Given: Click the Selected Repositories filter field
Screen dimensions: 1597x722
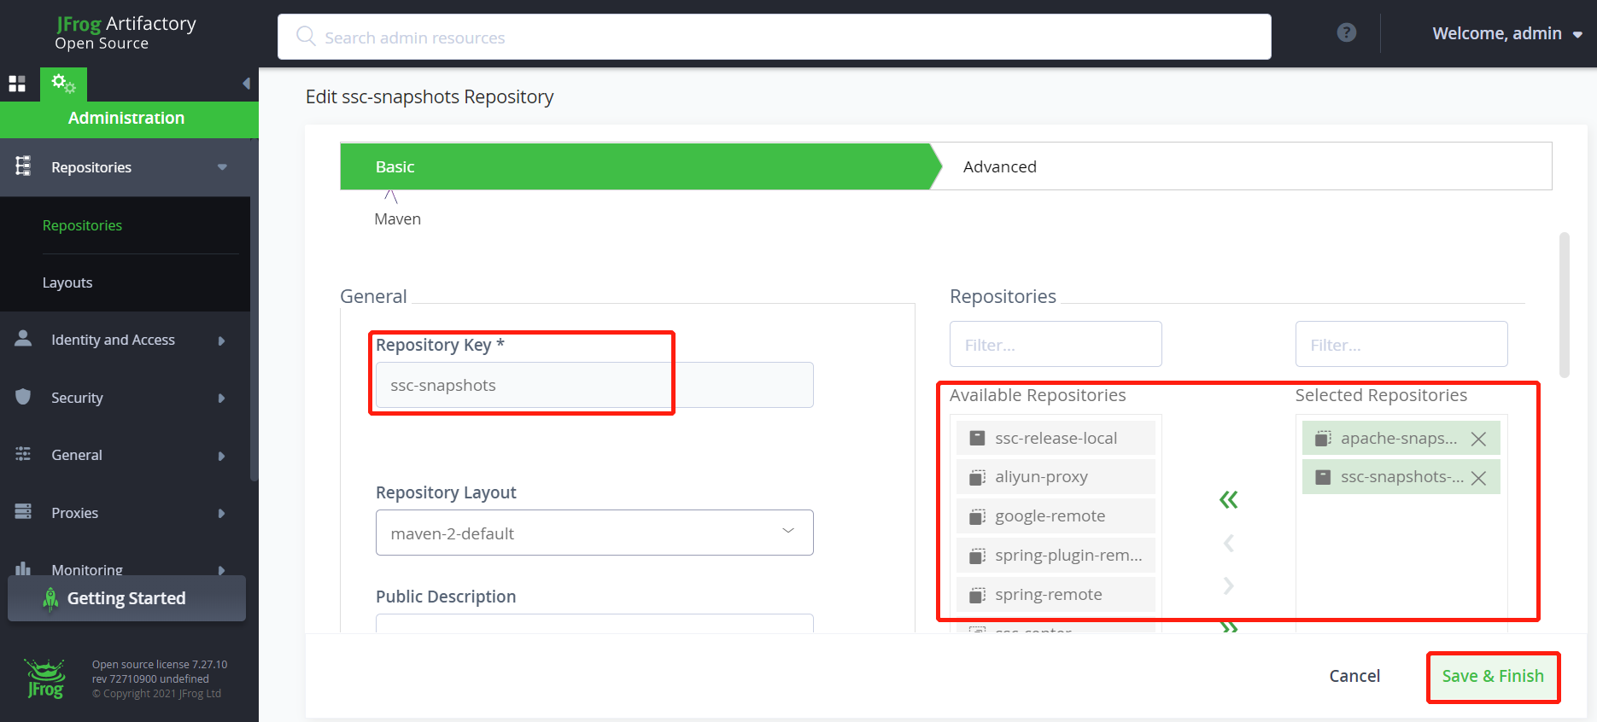Looking at the screenshot, I should (x=1401, y=344).
